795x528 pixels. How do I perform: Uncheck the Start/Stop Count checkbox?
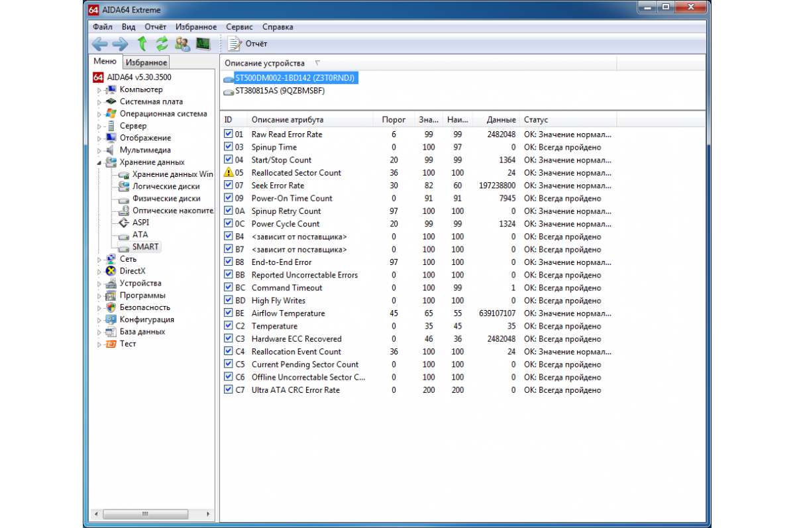point(229,160)
